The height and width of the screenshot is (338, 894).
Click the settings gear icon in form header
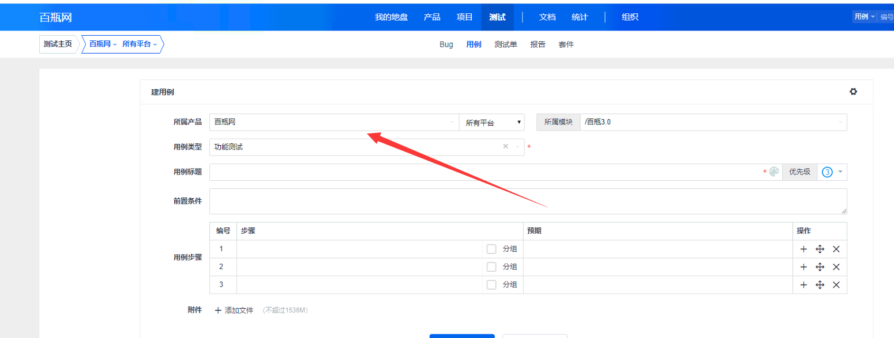pyautogui.click(x=853, y=92)
